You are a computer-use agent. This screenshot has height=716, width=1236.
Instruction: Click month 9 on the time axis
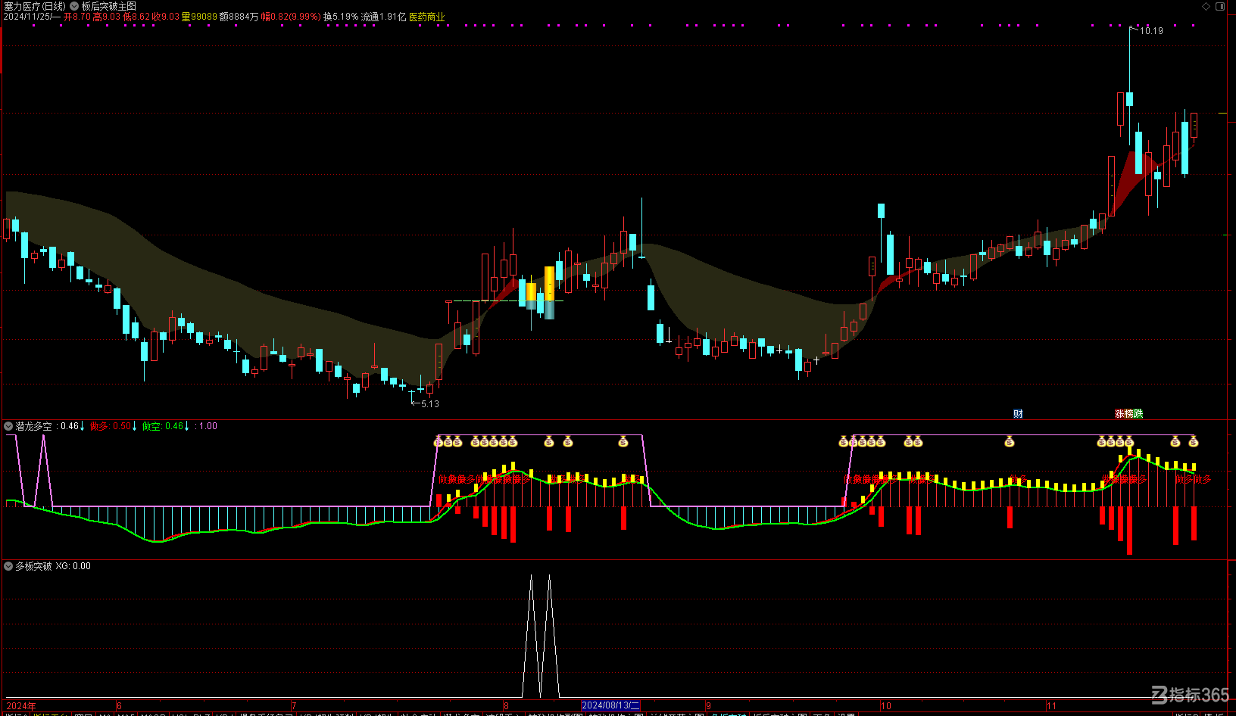click(709, 706)
